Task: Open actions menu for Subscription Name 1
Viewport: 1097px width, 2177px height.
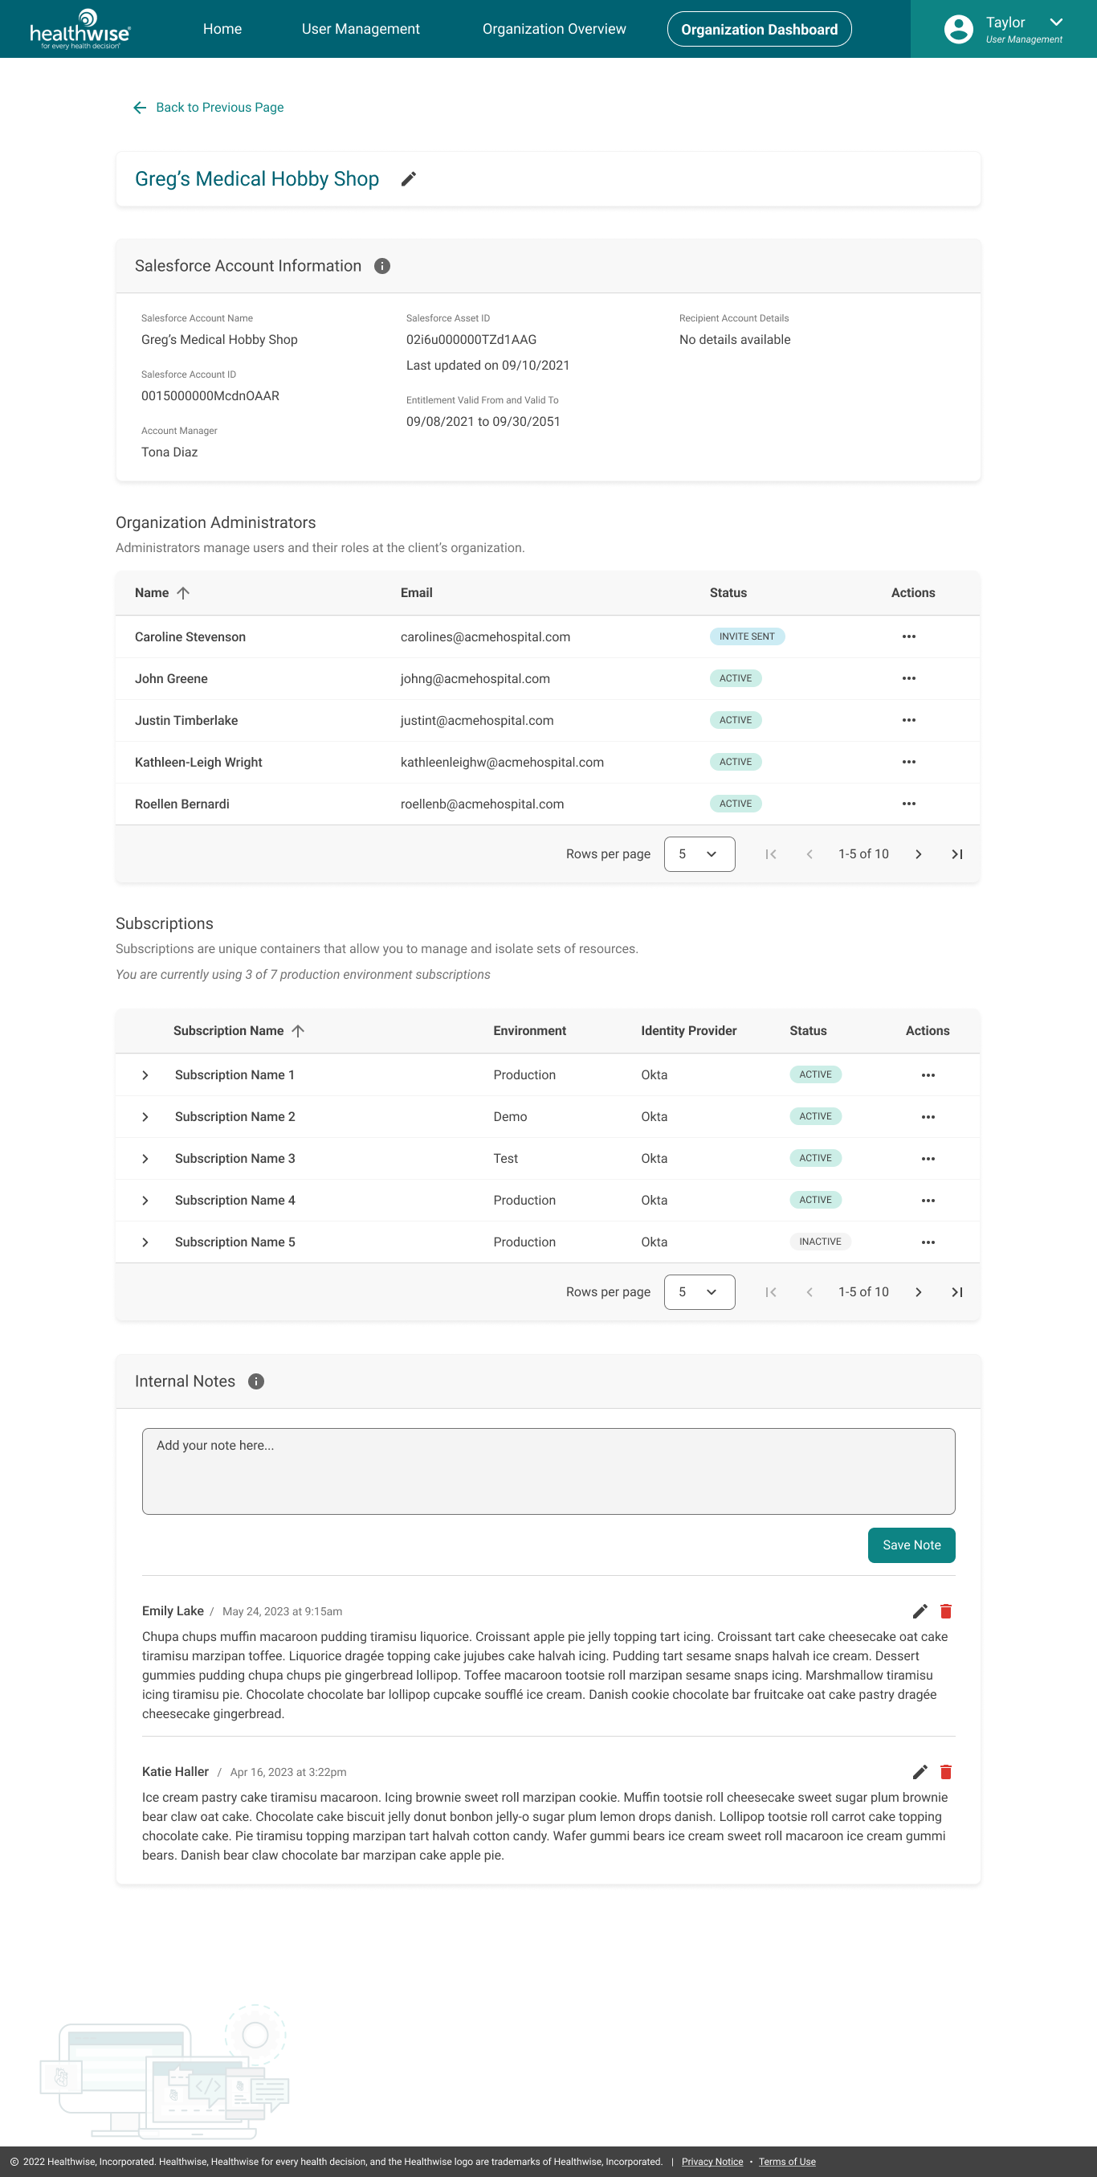Action: point(928,1075)
